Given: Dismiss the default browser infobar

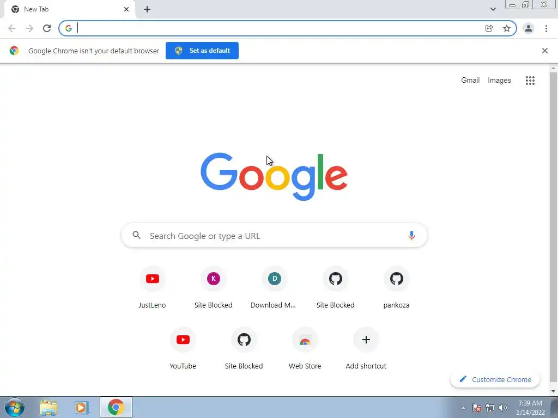Looking at the screenshot, I should tap(545, 51).
